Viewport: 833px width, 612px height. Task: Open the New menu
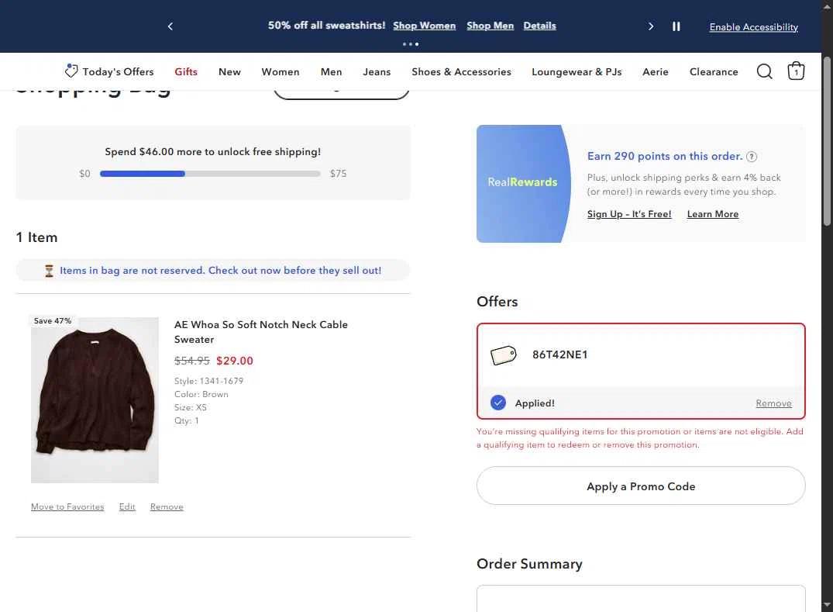coord(229,72)
